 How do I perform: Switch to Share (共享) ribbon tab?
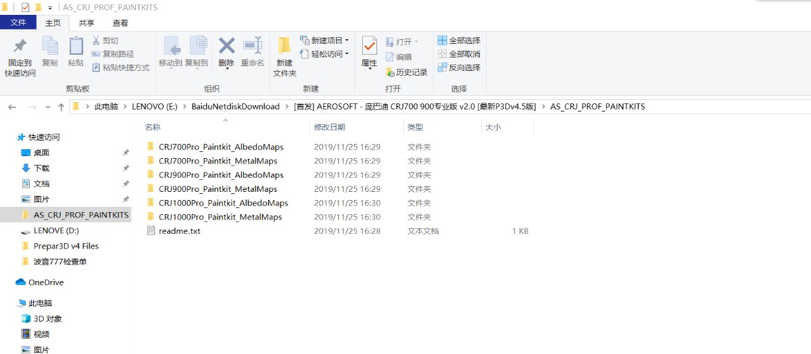pyautogui.click(x=87, y=23)
